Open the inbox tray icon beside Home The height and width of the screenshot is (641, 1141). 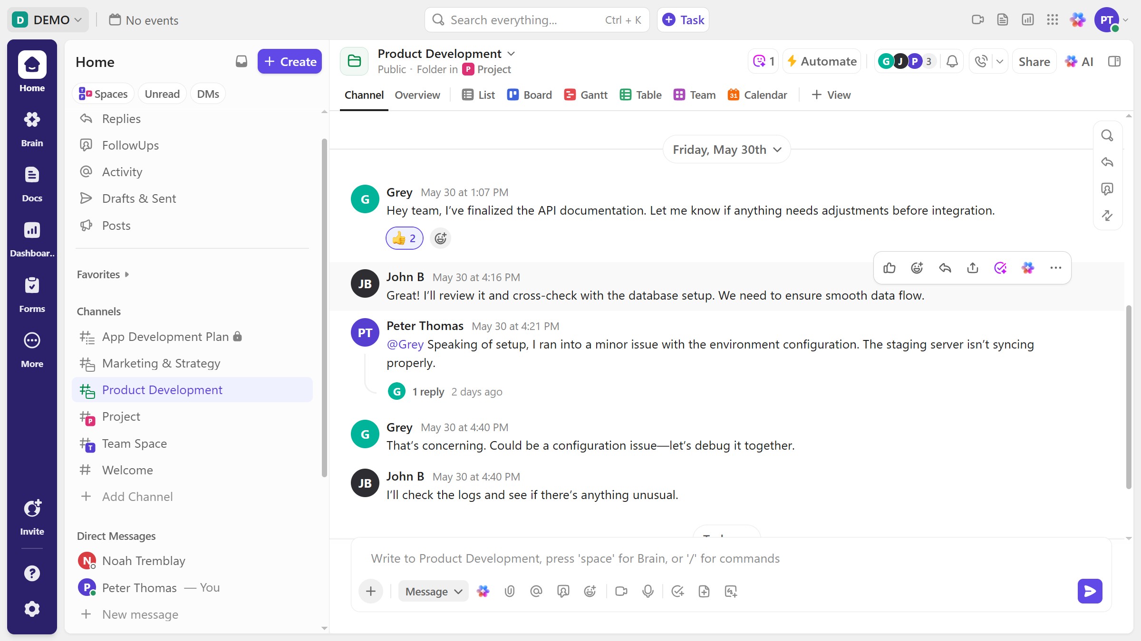(242, 62)
